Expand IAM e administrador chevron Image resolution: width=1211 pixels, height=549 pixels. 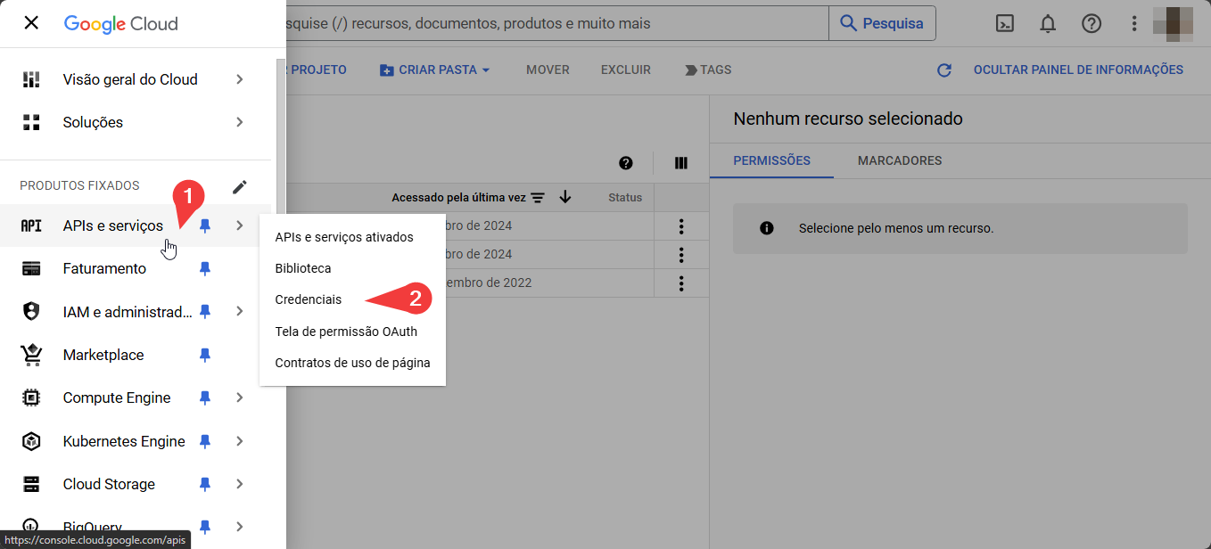point(240,311)
